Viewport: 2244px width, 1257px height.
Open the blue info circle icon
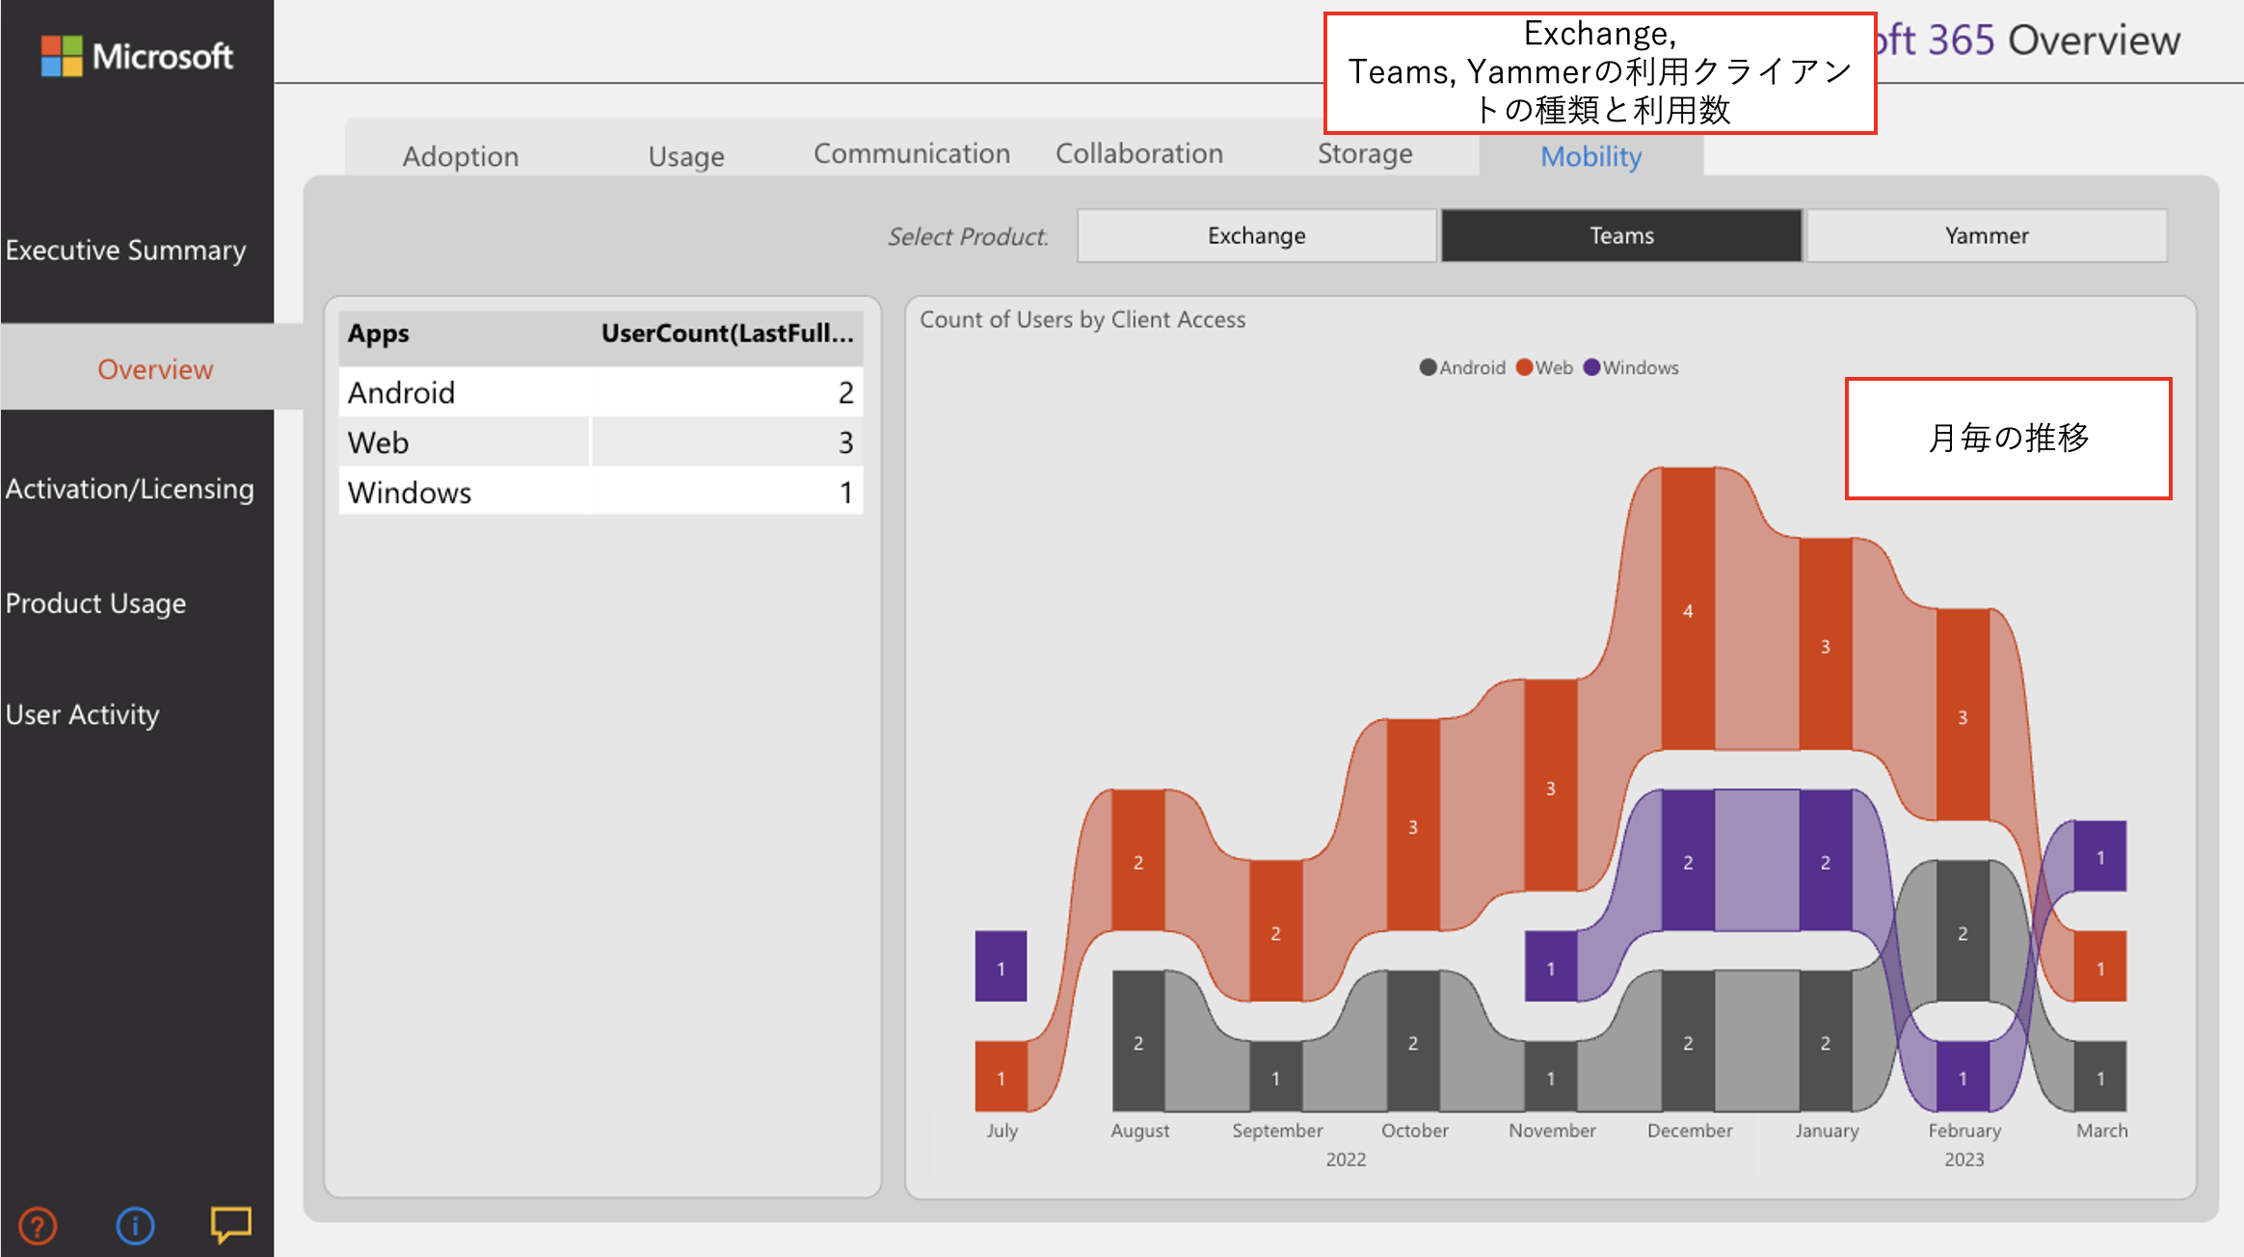135,1226
